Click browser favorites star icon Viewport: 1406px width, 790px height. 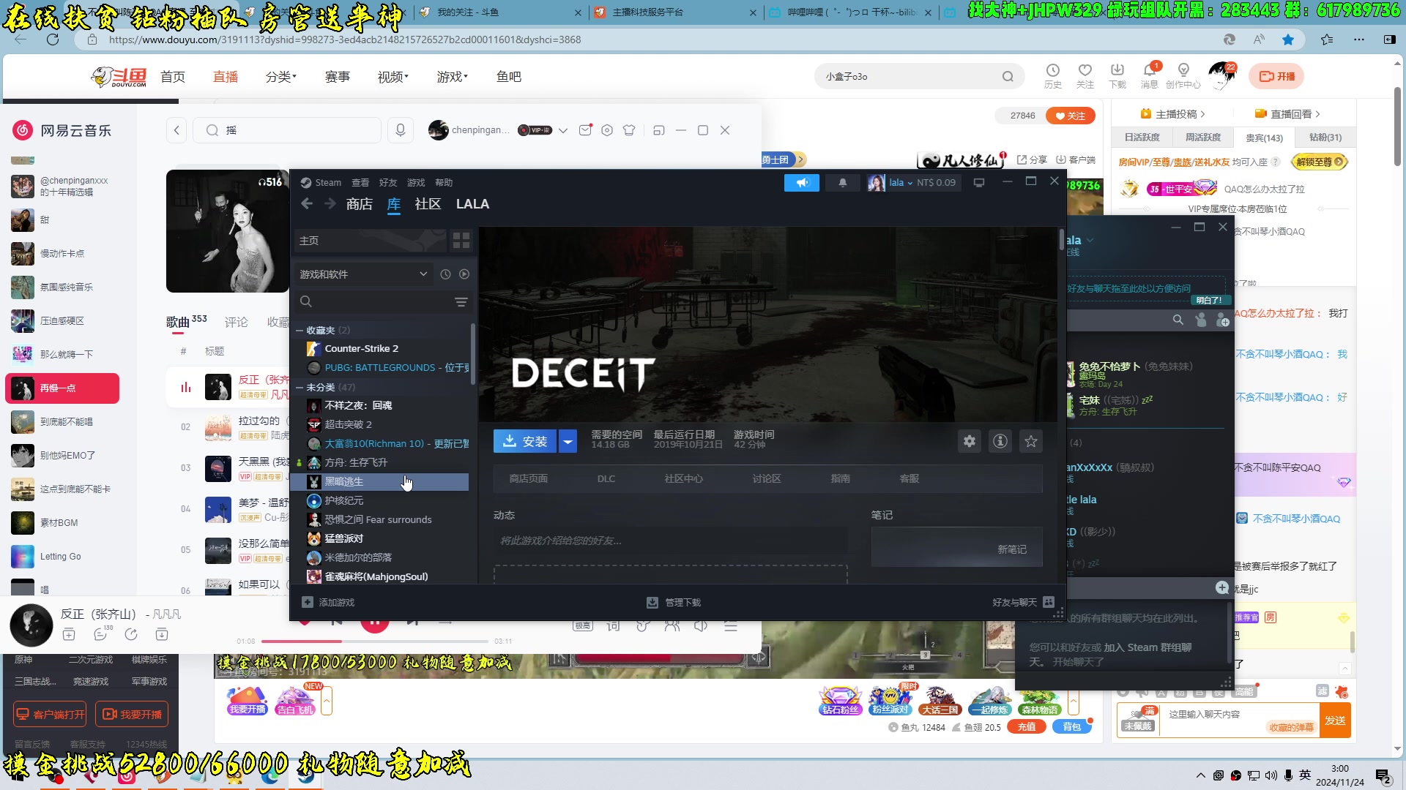pyautogui.click(x=1288, y=39)
